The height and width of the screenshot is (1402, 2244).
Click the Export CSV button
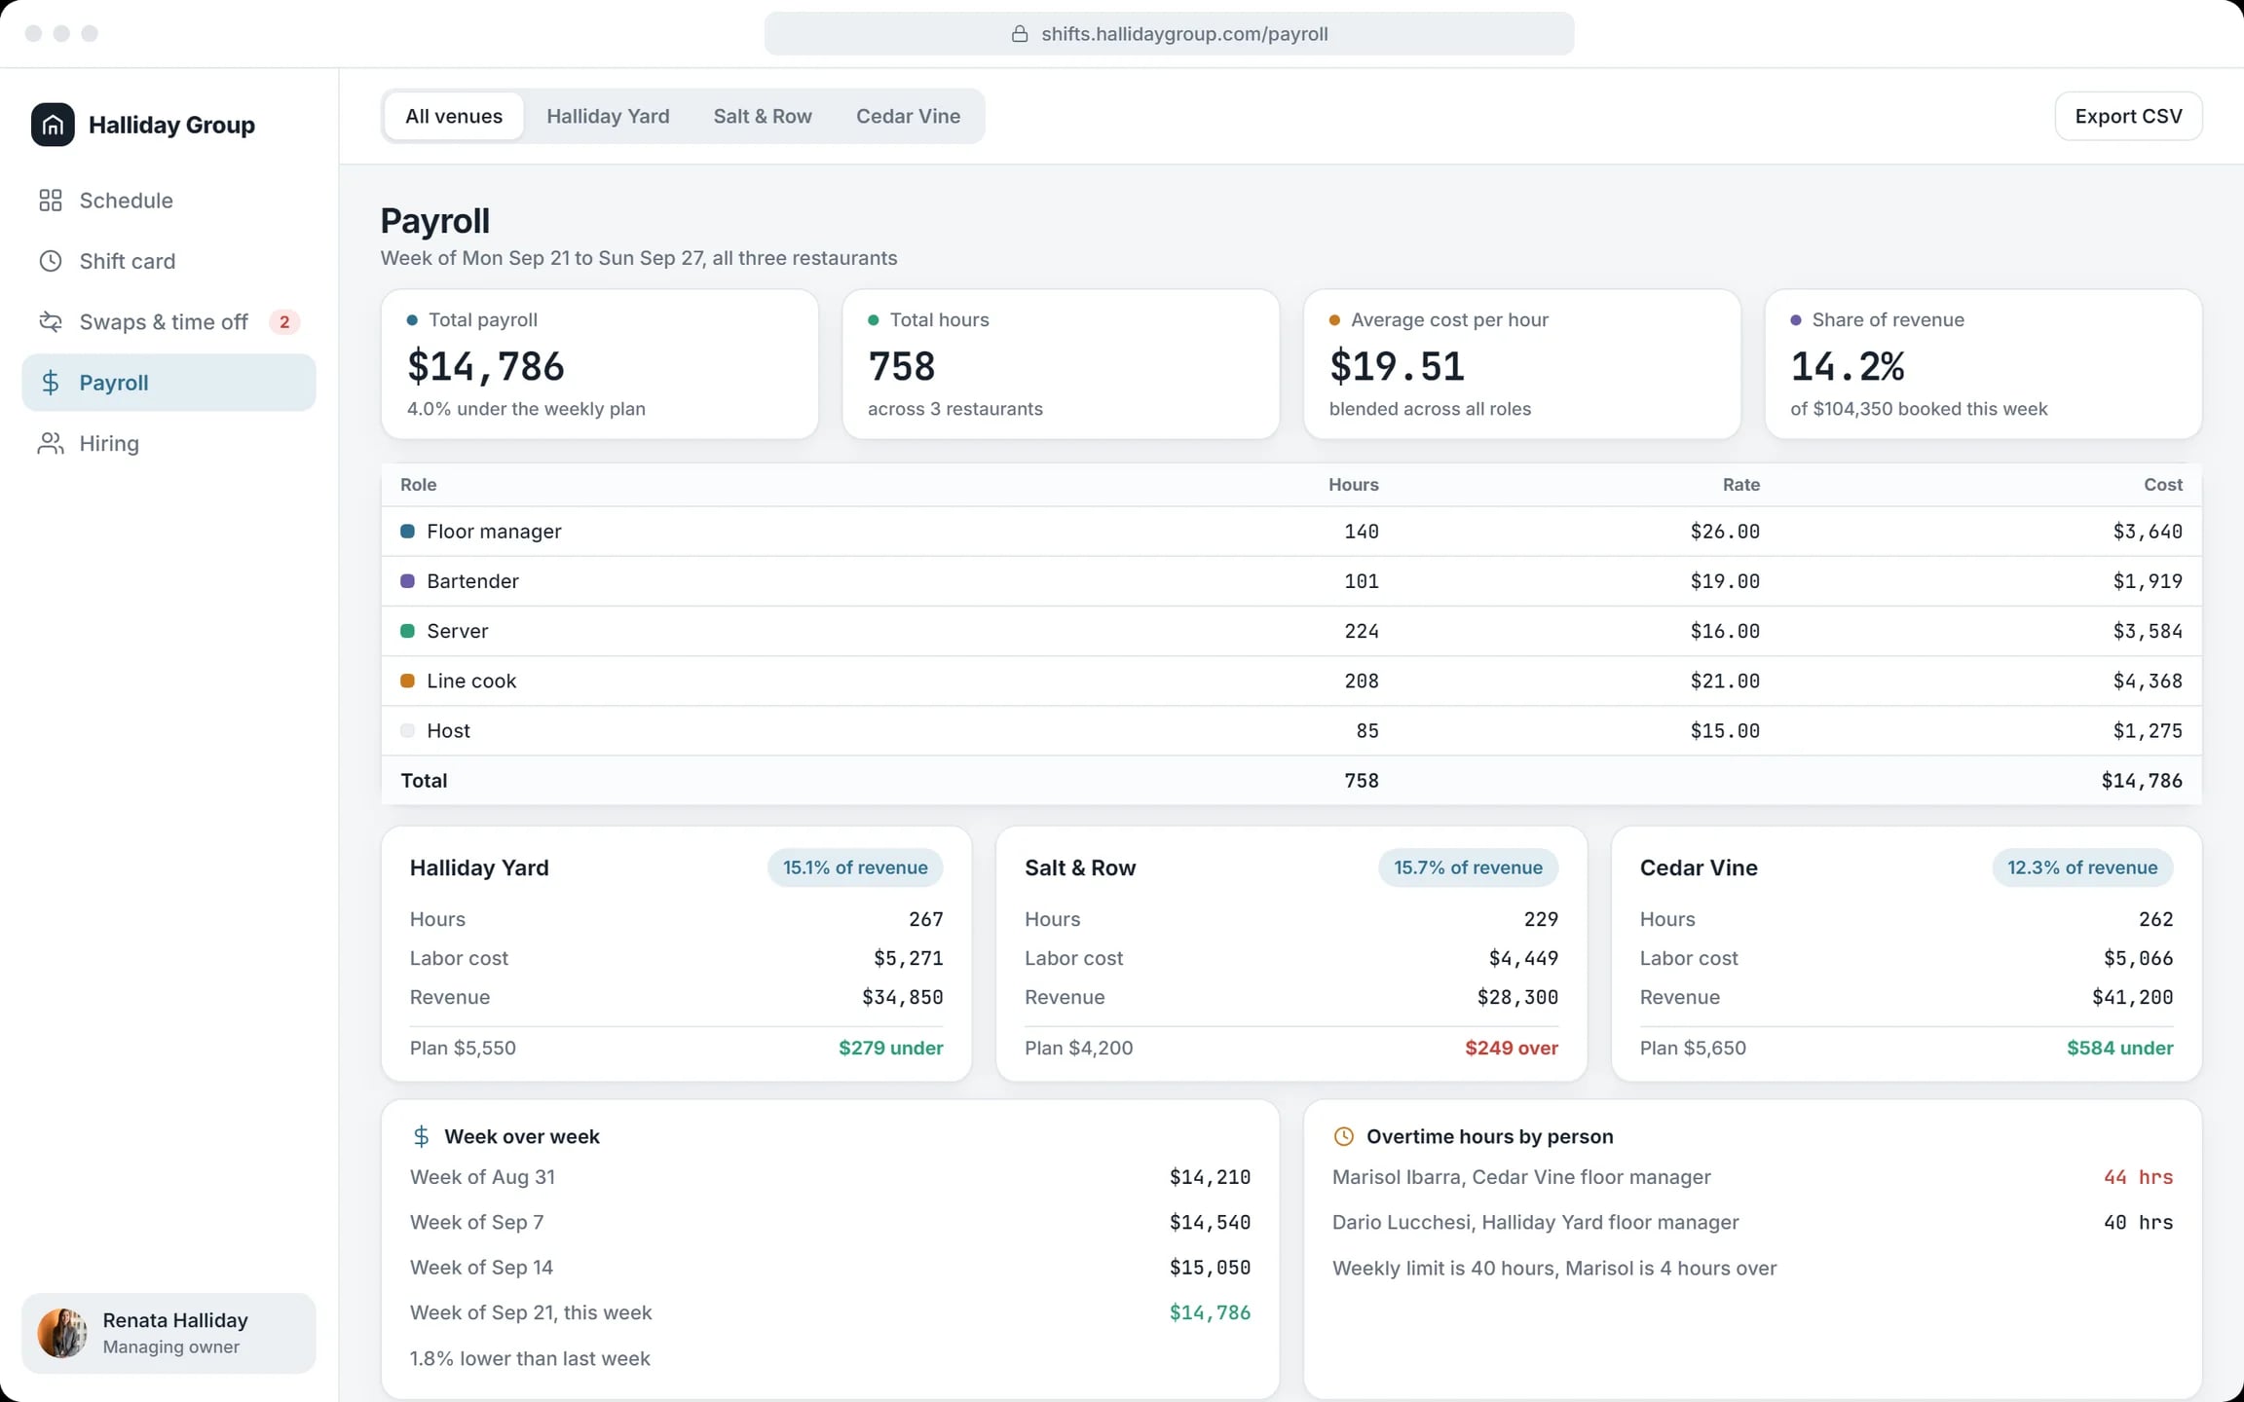[x=2128, y=116]
